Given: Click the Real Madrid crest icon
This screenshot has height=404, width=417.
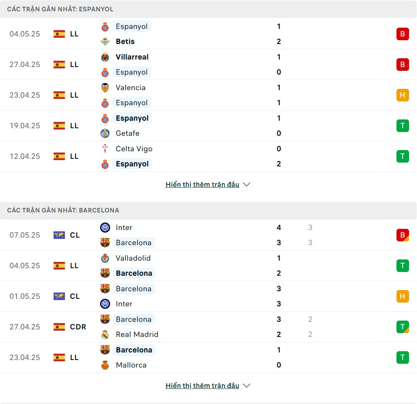Looking at the screenshot, I should 105,334.
